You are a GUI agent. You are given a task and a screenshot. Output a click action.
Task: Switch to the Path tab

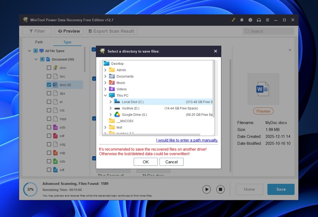pos(39,42)
